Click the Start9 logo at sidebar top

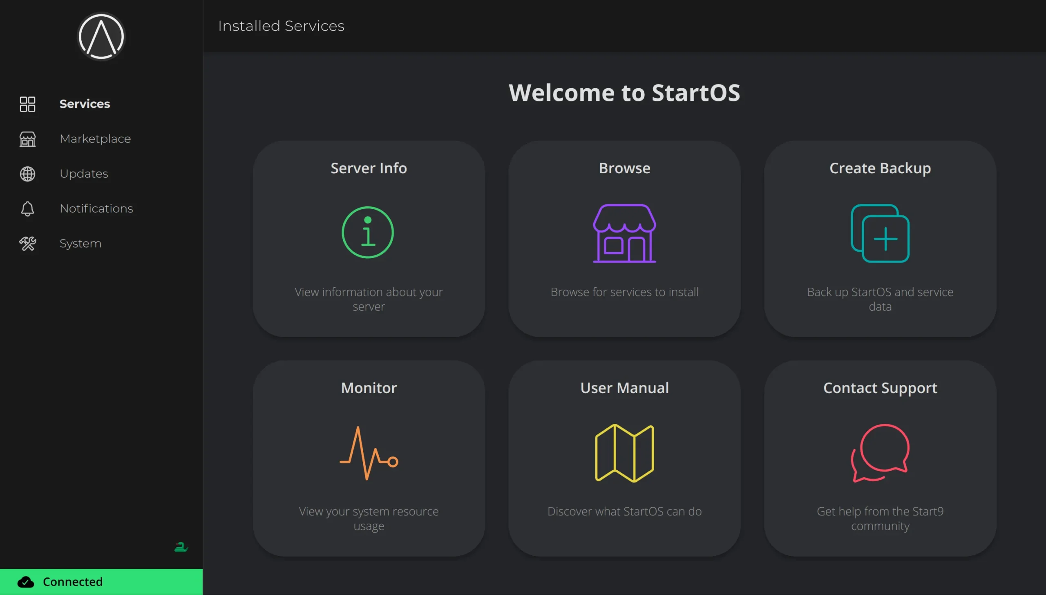pyautogui.click(x=101, y=36)
